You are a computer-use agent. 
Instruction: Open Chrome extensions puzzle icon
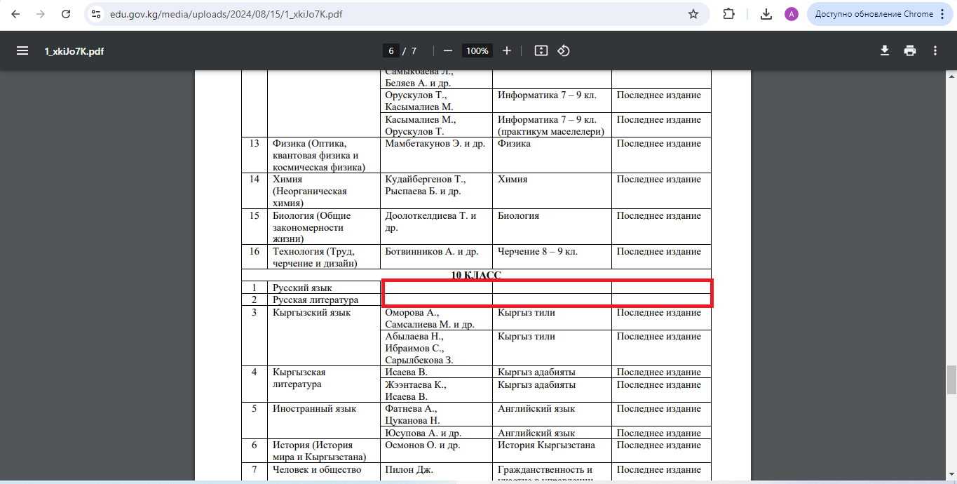point(729,14)
